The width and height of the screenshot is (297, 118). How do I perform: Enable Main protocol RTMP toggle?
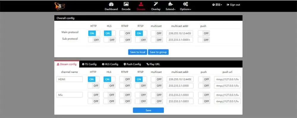tap(125, 33)
